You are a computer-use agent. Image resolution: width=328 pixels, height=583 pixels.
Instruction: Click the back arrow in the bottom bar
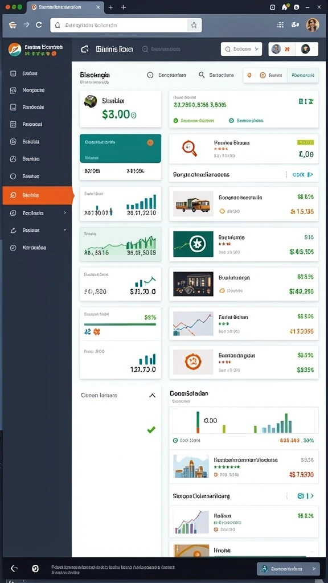point(14,568)
